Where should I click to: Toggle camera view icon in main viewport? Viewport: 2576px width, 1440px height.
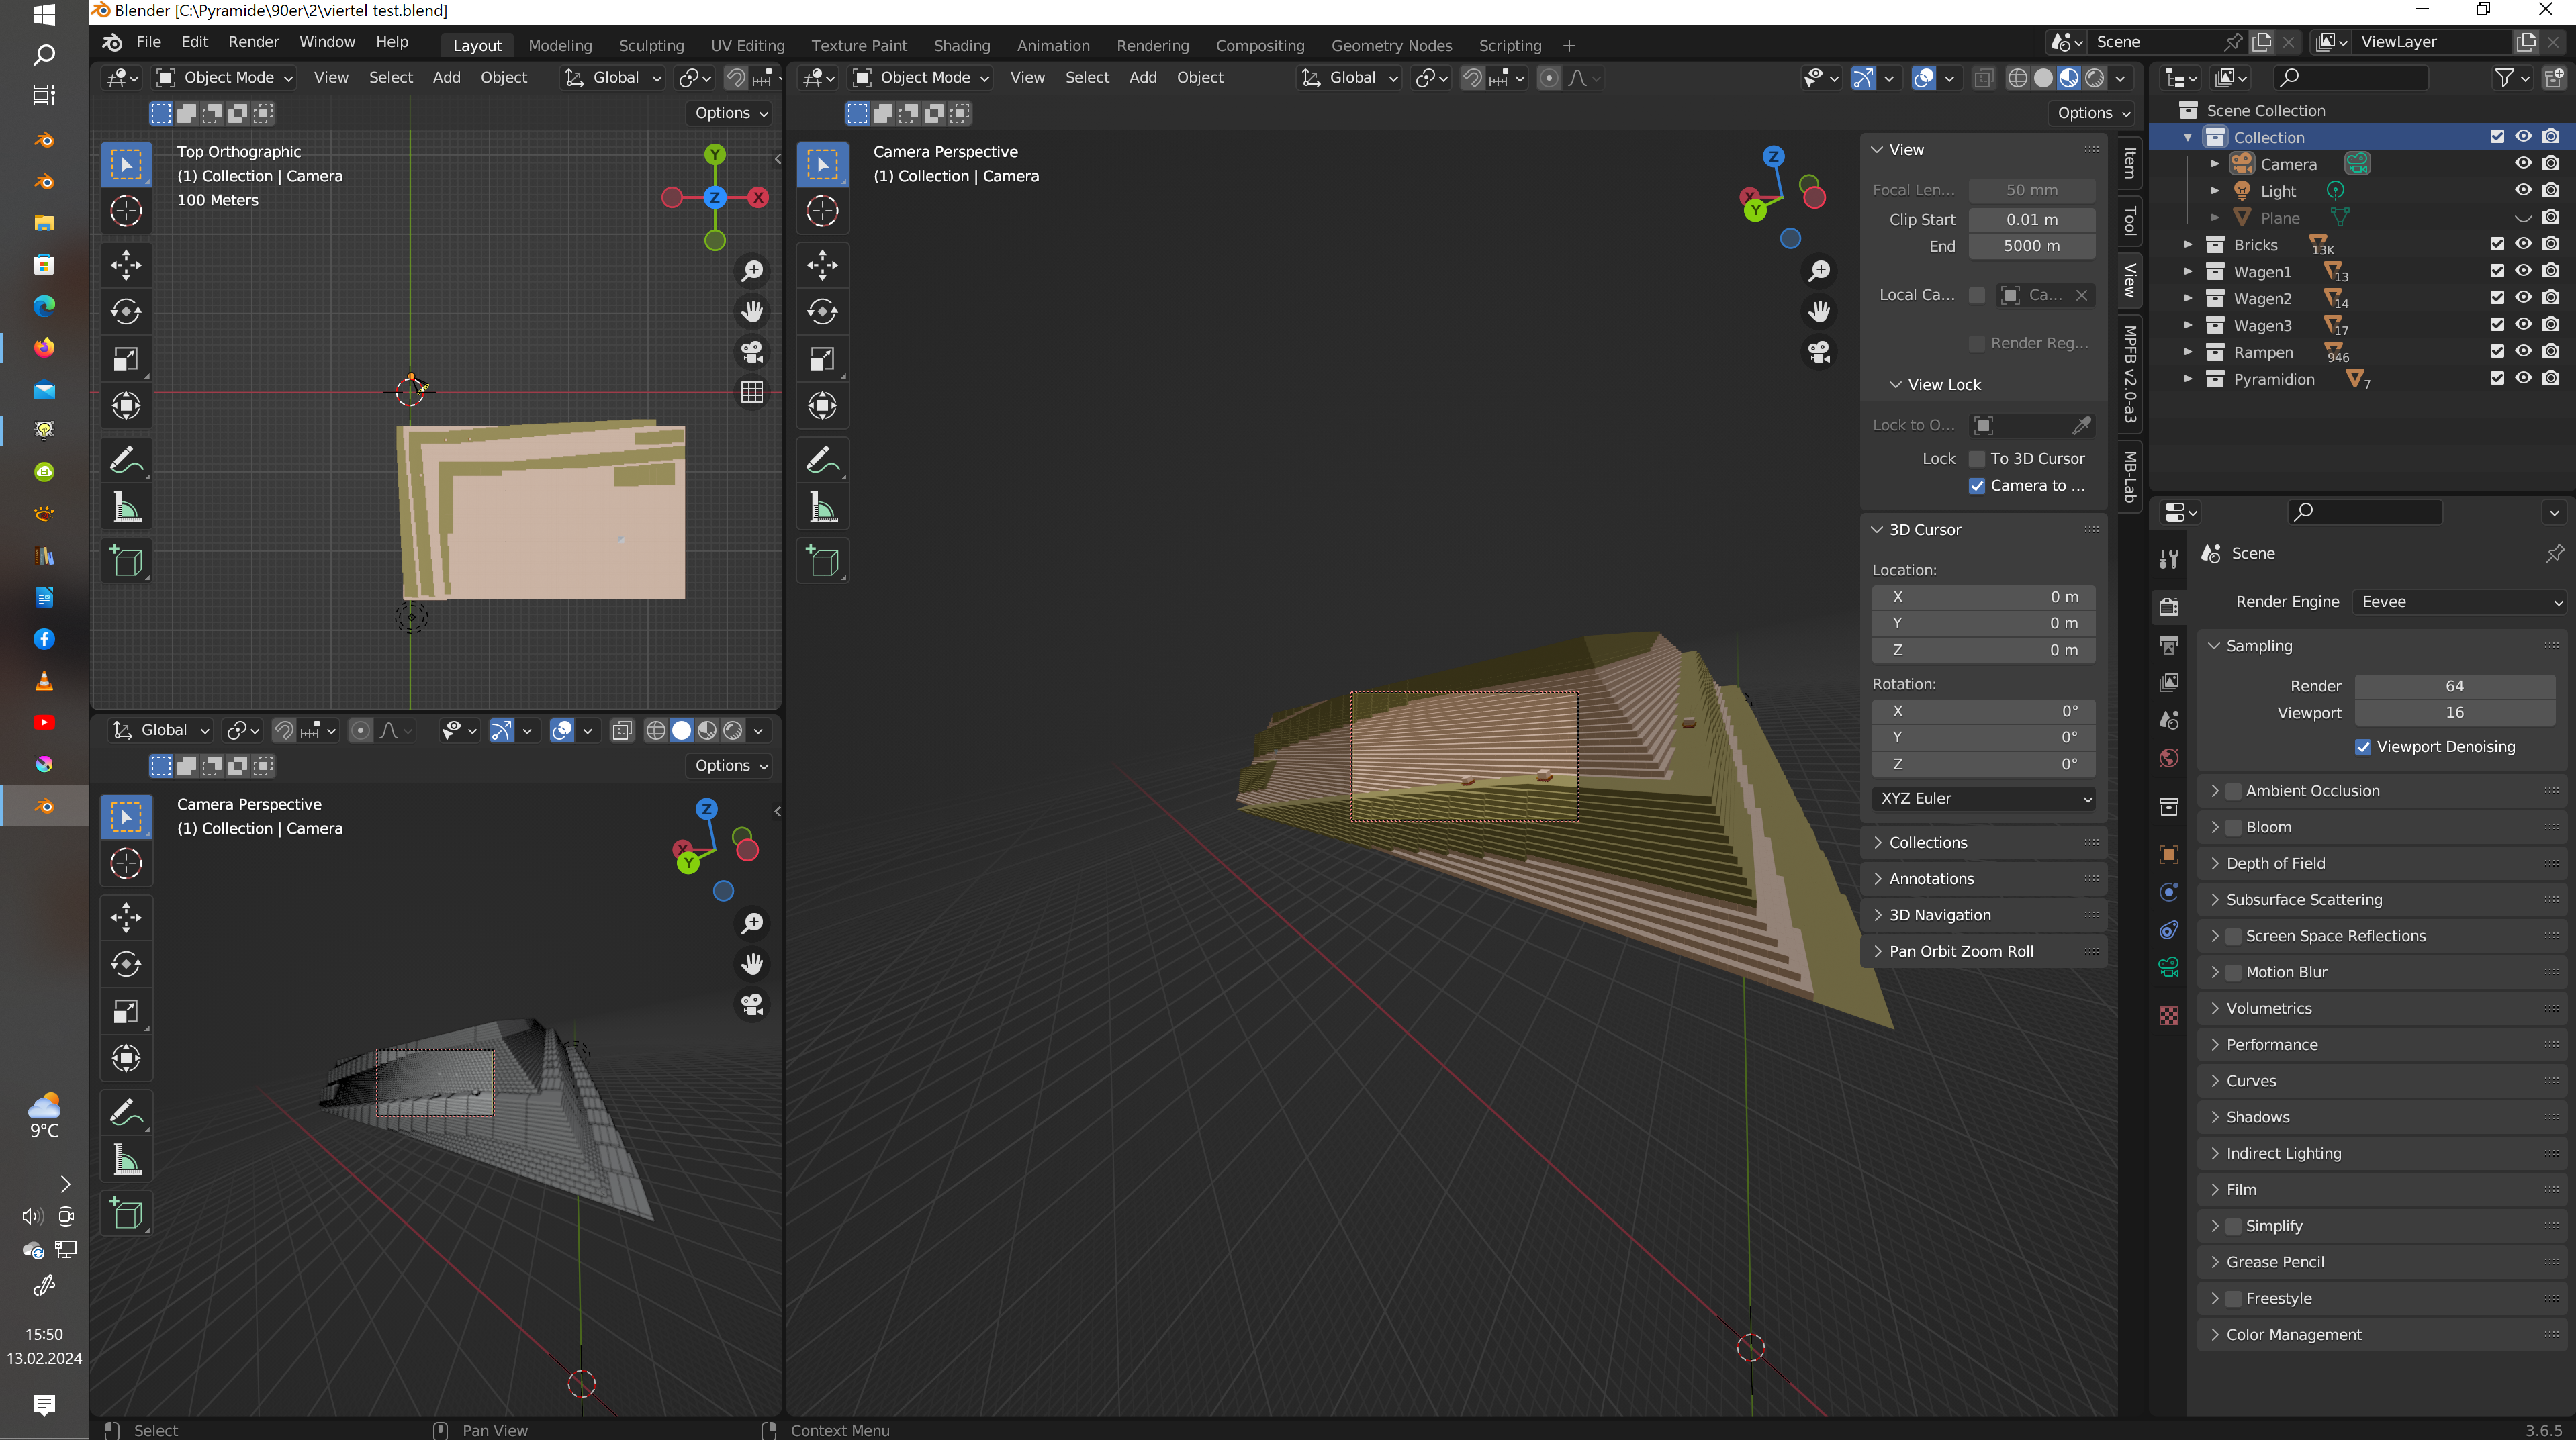pos(1819,352)
